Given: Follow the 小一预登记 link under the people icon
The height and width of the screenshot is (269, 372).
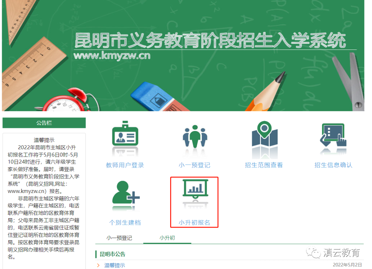Looking at the screenshot, I should coord(195,165).
